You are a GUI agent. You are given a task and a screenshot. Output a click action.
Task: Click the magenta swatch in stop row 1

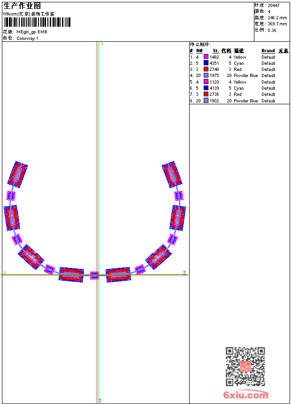pyautogui.click(x=206, y=57)
